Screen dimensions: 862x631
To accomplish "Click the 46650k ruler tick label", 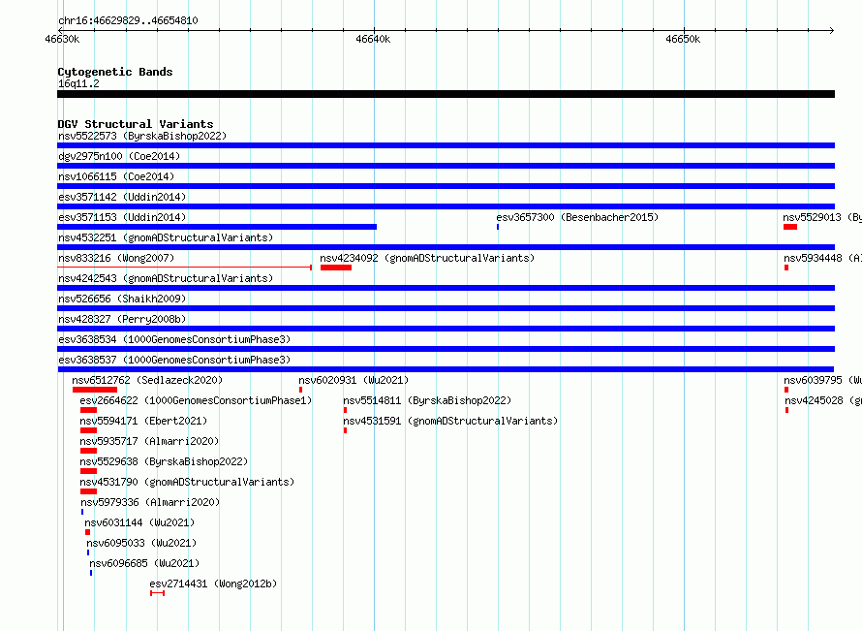I will pyautogui.click(x=683, y=39).
